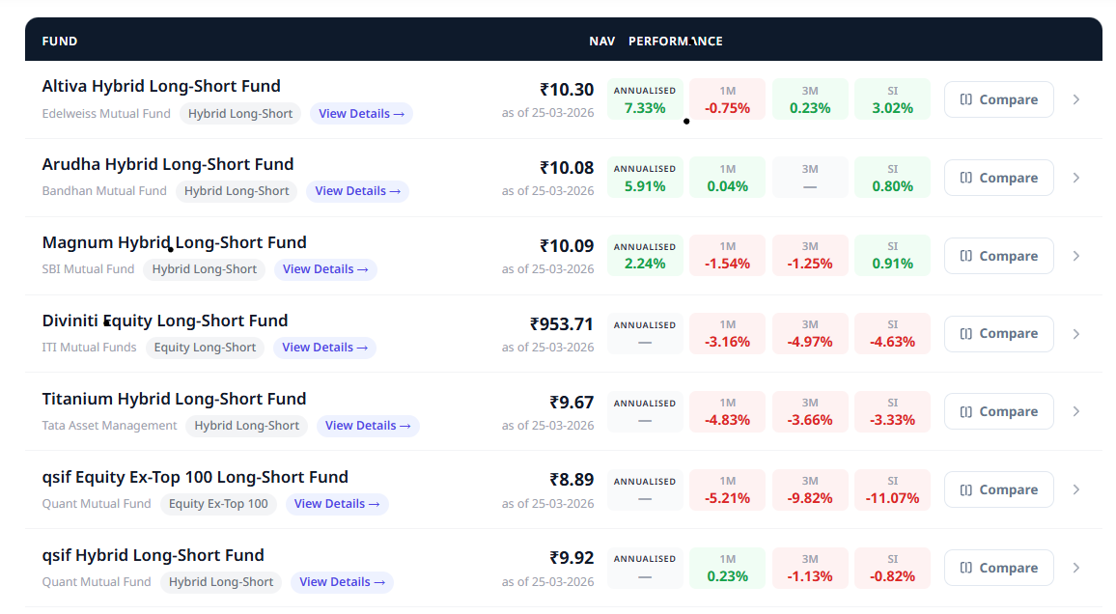Open View Details for Titanium Hybrid fund
1116x614 pixels.
click(368, 426)
